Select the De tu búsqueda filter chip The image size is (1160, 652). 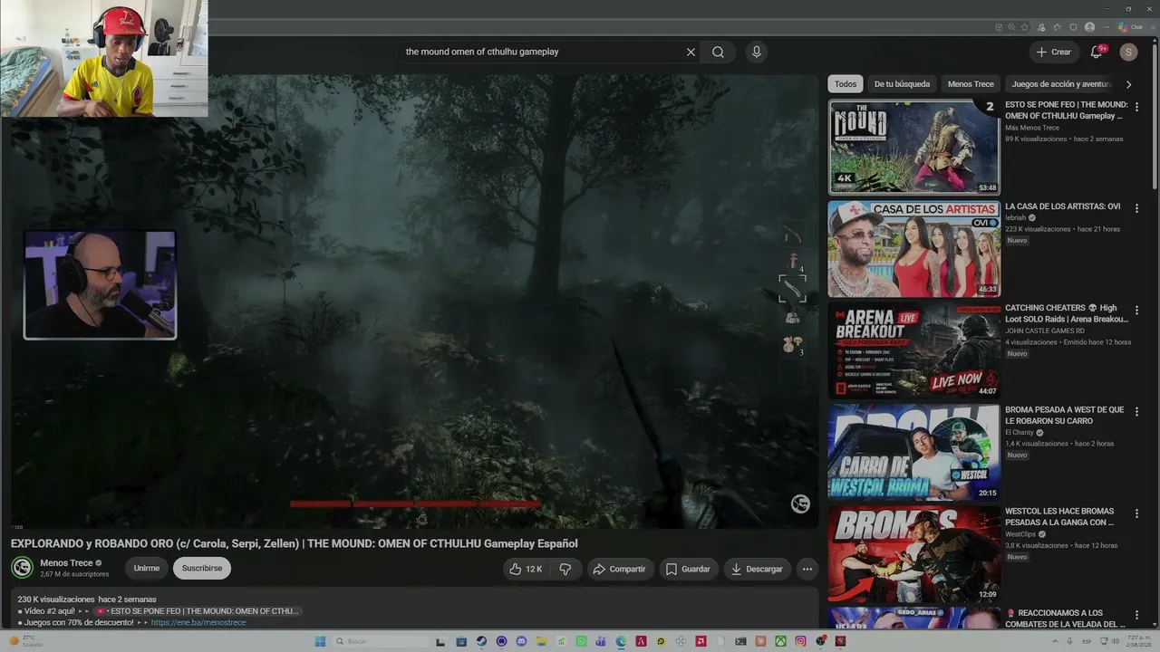[902, 84]
